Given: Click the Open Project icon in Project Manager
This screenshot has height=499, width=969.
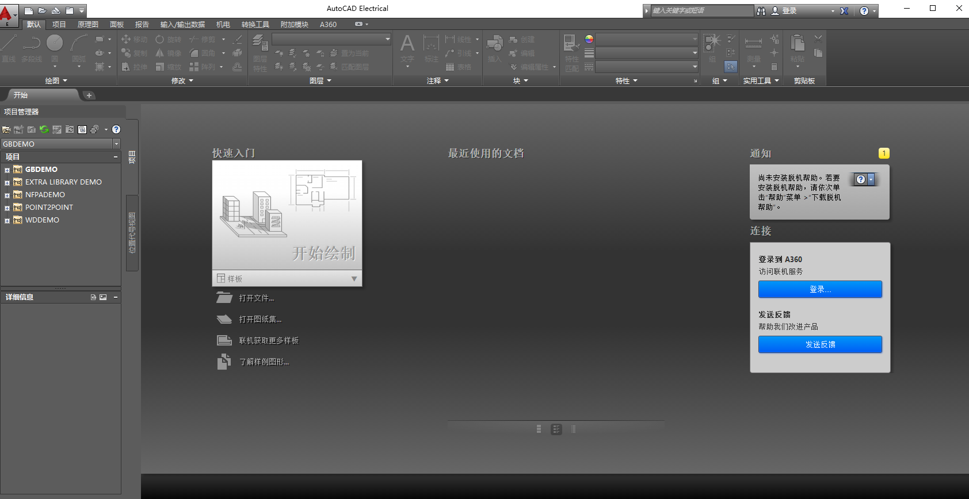Looking at the screenshot, I should coord(6,130).
